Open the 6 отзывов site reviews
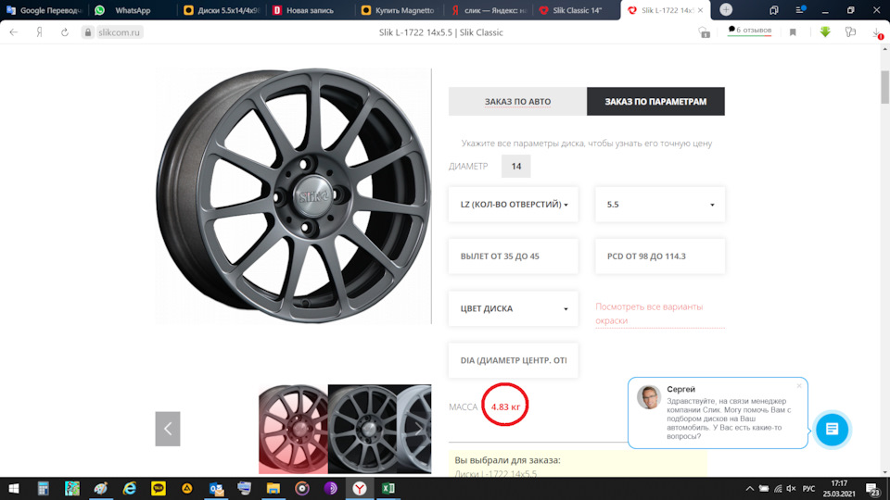 pos(750,30)
